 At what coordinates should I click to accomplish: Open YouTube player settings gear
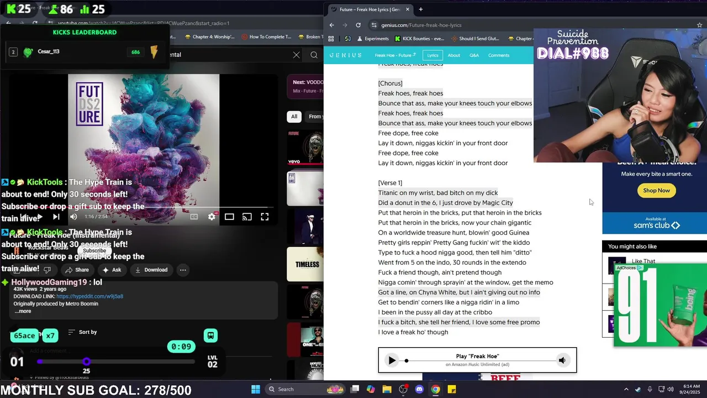(212, 217)
